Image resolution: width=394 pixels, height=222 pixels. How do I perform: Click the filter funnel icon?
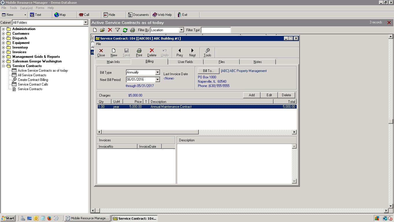pos(117,30)
